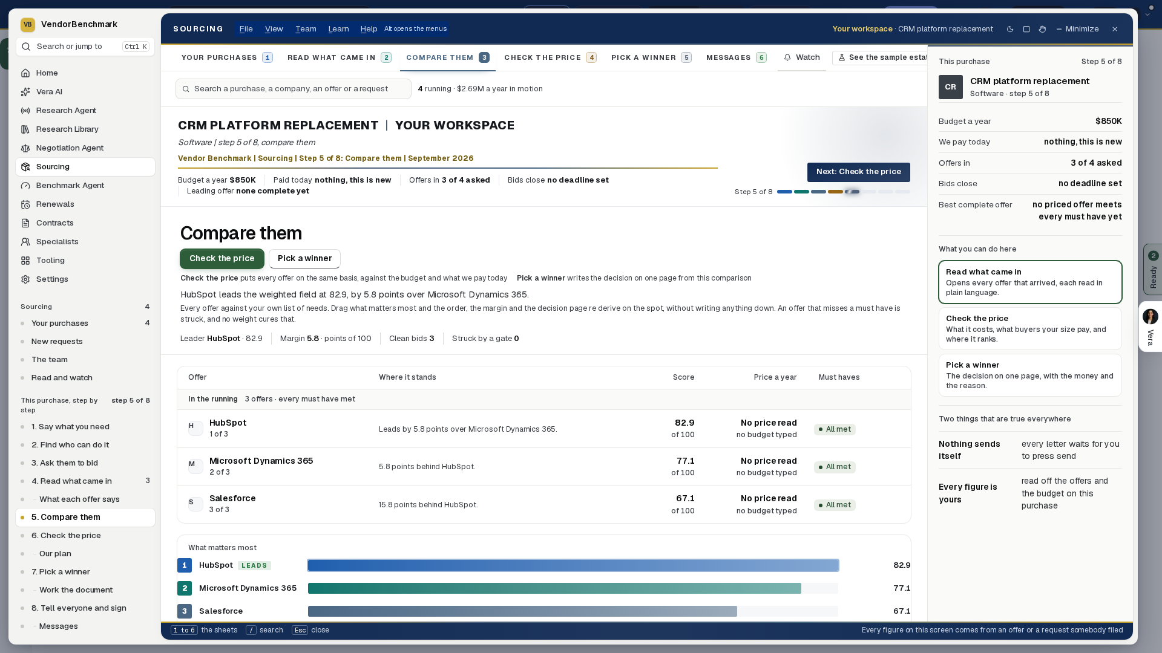Click the green Check the price button
This screenshot has width=1162, height=653.
[222, 259]
